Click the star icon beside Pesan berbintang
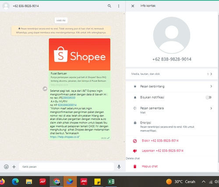 (x=135, y=86)
